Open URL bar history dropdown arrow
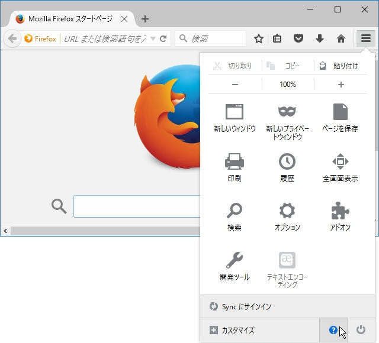Image resolution: width=379 pixels, height=343 pixels. click(153, 38)
